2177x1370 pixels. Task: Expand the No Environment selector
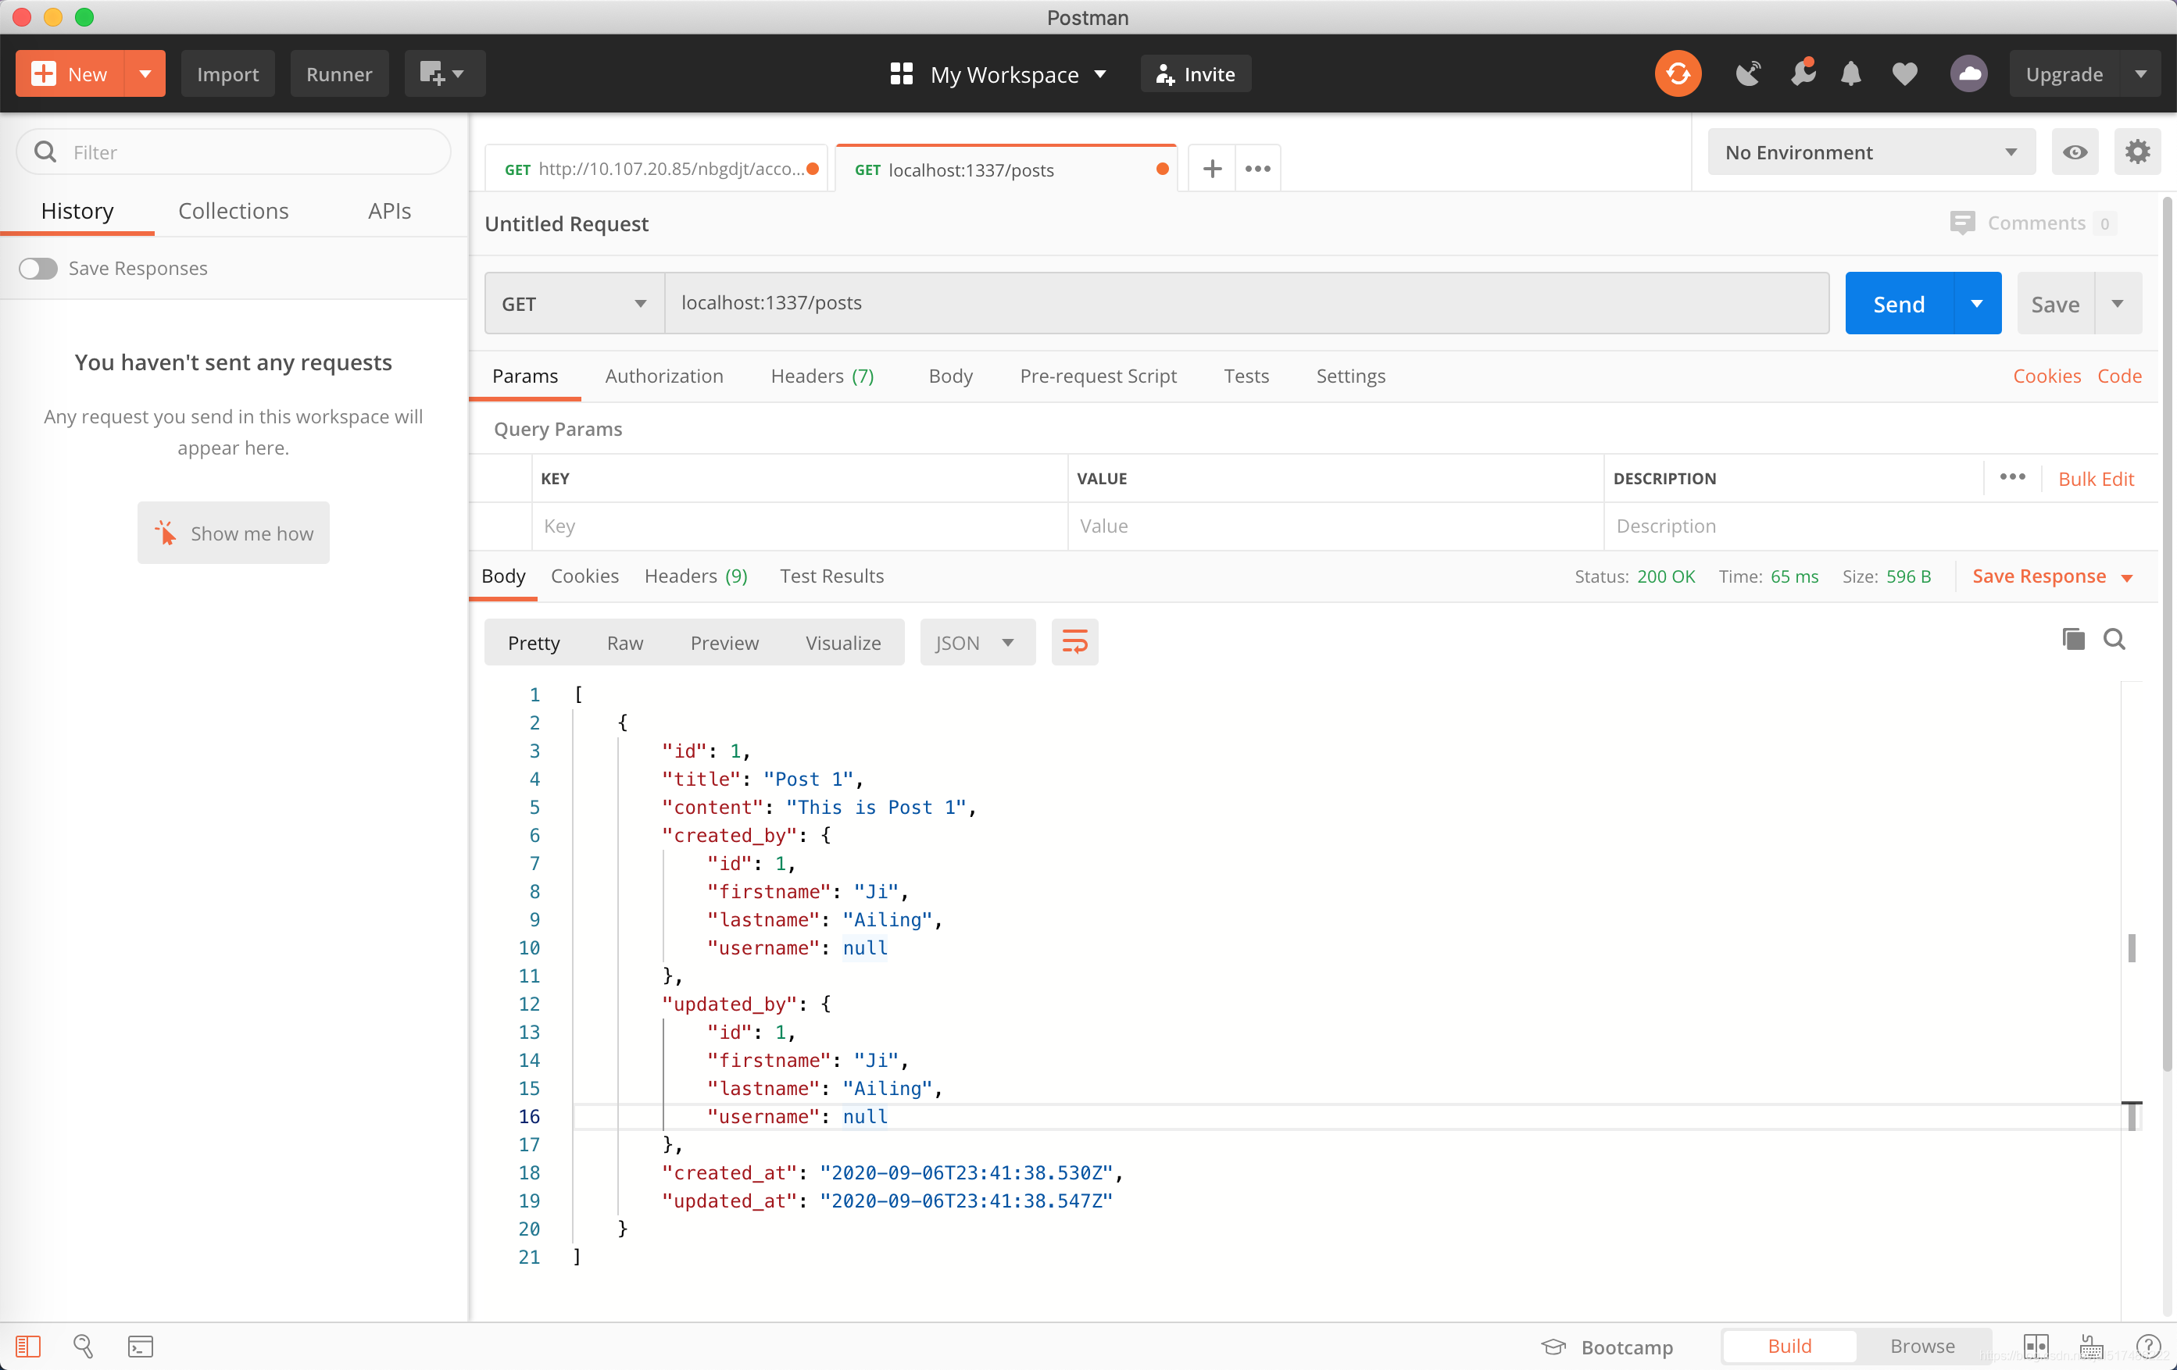[1871, 152]
